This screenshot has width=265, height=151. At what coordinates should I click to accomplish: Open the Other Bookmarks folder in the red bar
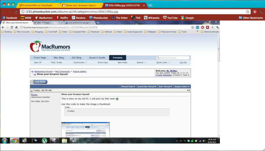click(251, 18)
